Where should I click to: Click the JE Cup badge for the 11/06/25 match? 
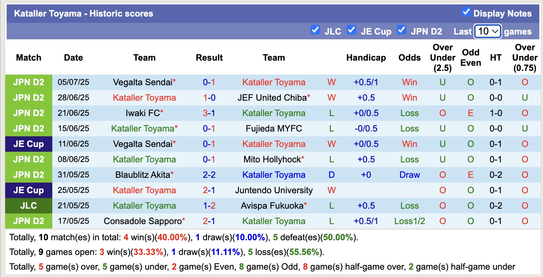[x=28, y=144]
